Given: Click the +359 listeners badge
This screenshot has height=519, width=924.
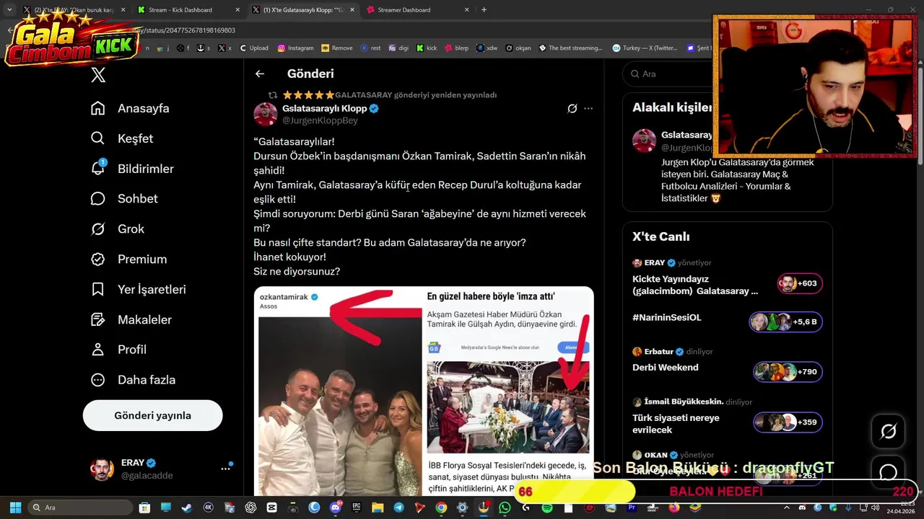Looking at the screenshot, I should (x=788, y=422).
